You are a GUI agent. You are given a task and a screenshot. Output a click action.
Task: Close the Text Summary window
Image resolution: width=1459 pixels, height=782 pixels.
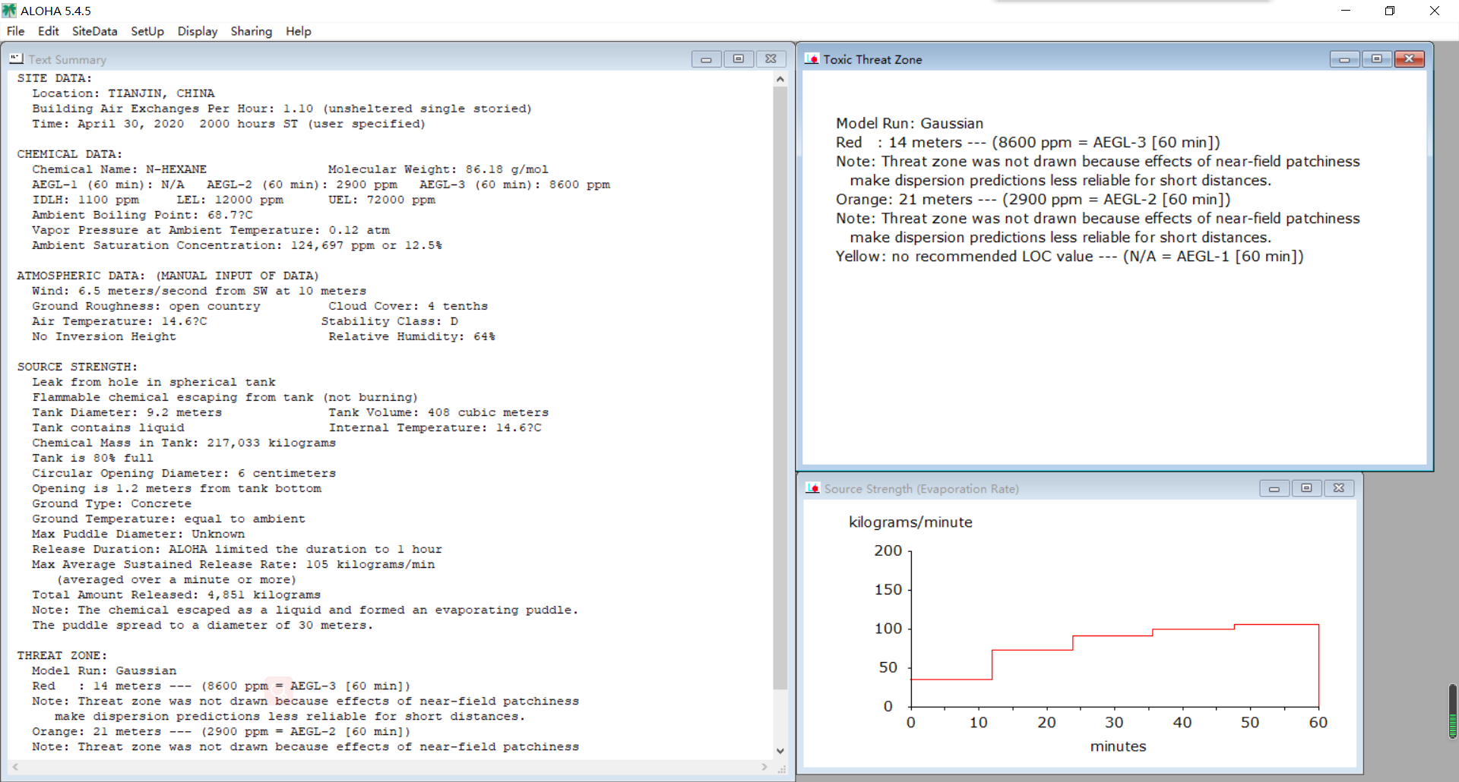tap(771, 59)
